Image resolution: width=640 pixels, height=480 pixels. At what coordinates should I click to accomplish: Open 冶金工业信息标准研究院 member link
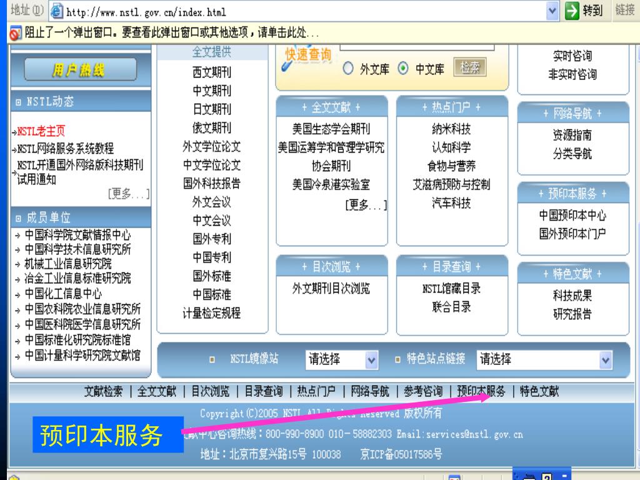point(77,278)
